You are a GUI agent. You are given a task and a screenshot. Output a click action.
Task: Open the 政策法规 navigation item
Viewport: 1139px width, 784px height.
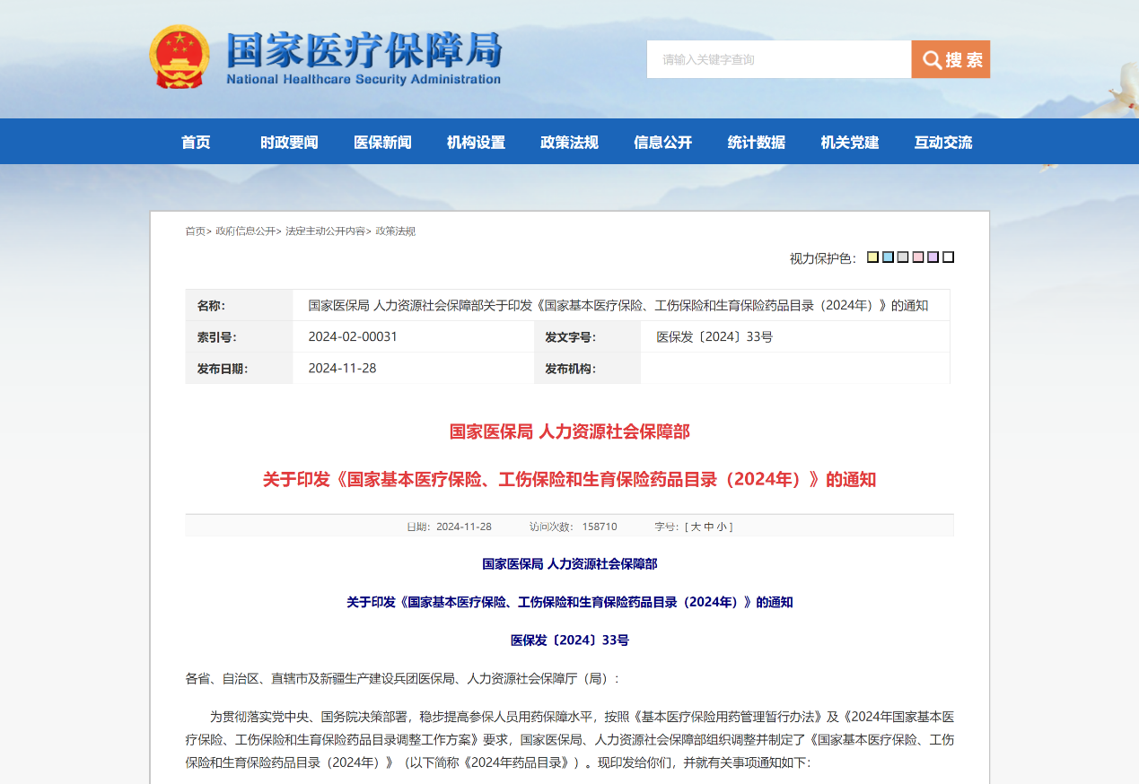[x=569, y=142]
